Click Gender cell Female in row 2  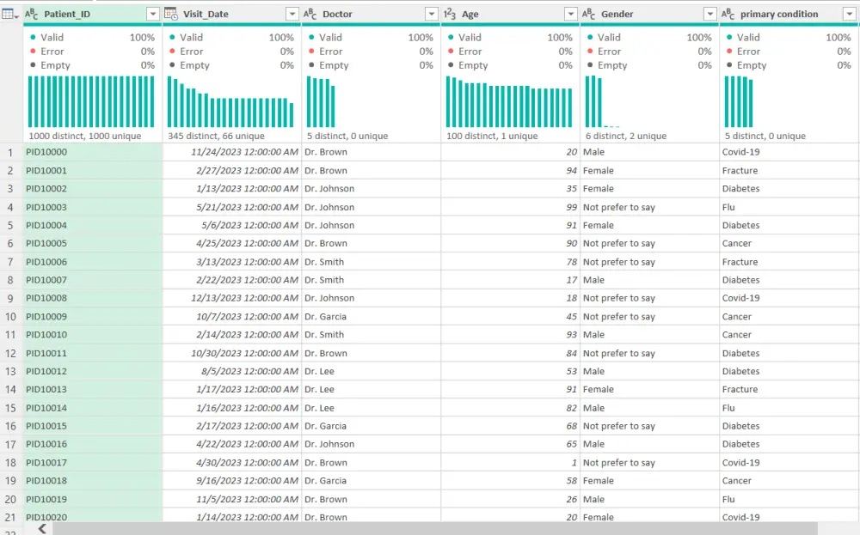(x=650, y=170)
